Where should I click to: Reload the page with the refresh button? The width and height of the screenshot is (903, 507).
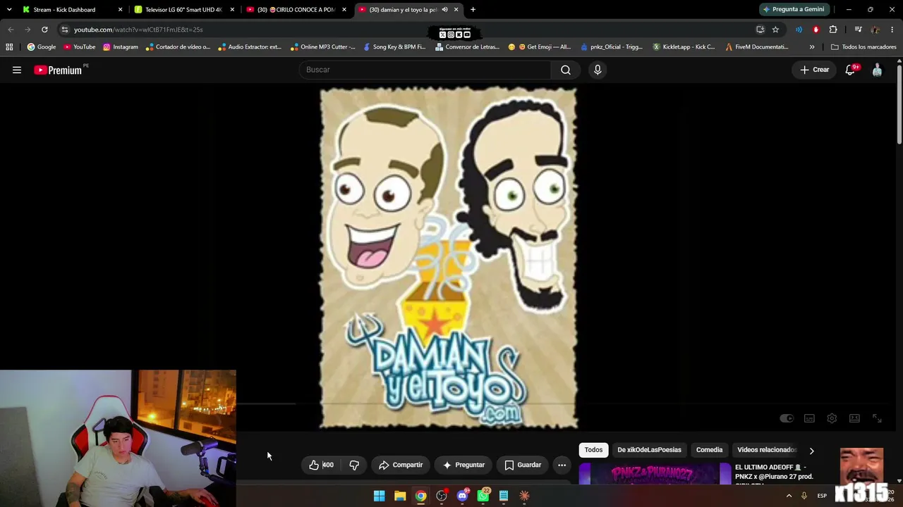[x=44, y=30]
